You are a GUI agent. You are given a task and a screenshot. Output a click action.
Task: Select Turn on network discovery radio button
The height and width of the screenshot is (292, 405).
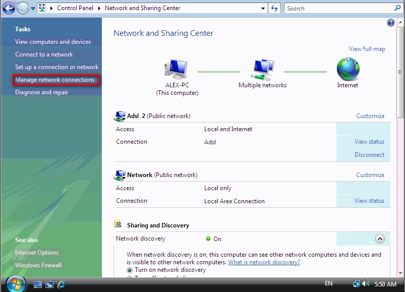click(130, 270)
